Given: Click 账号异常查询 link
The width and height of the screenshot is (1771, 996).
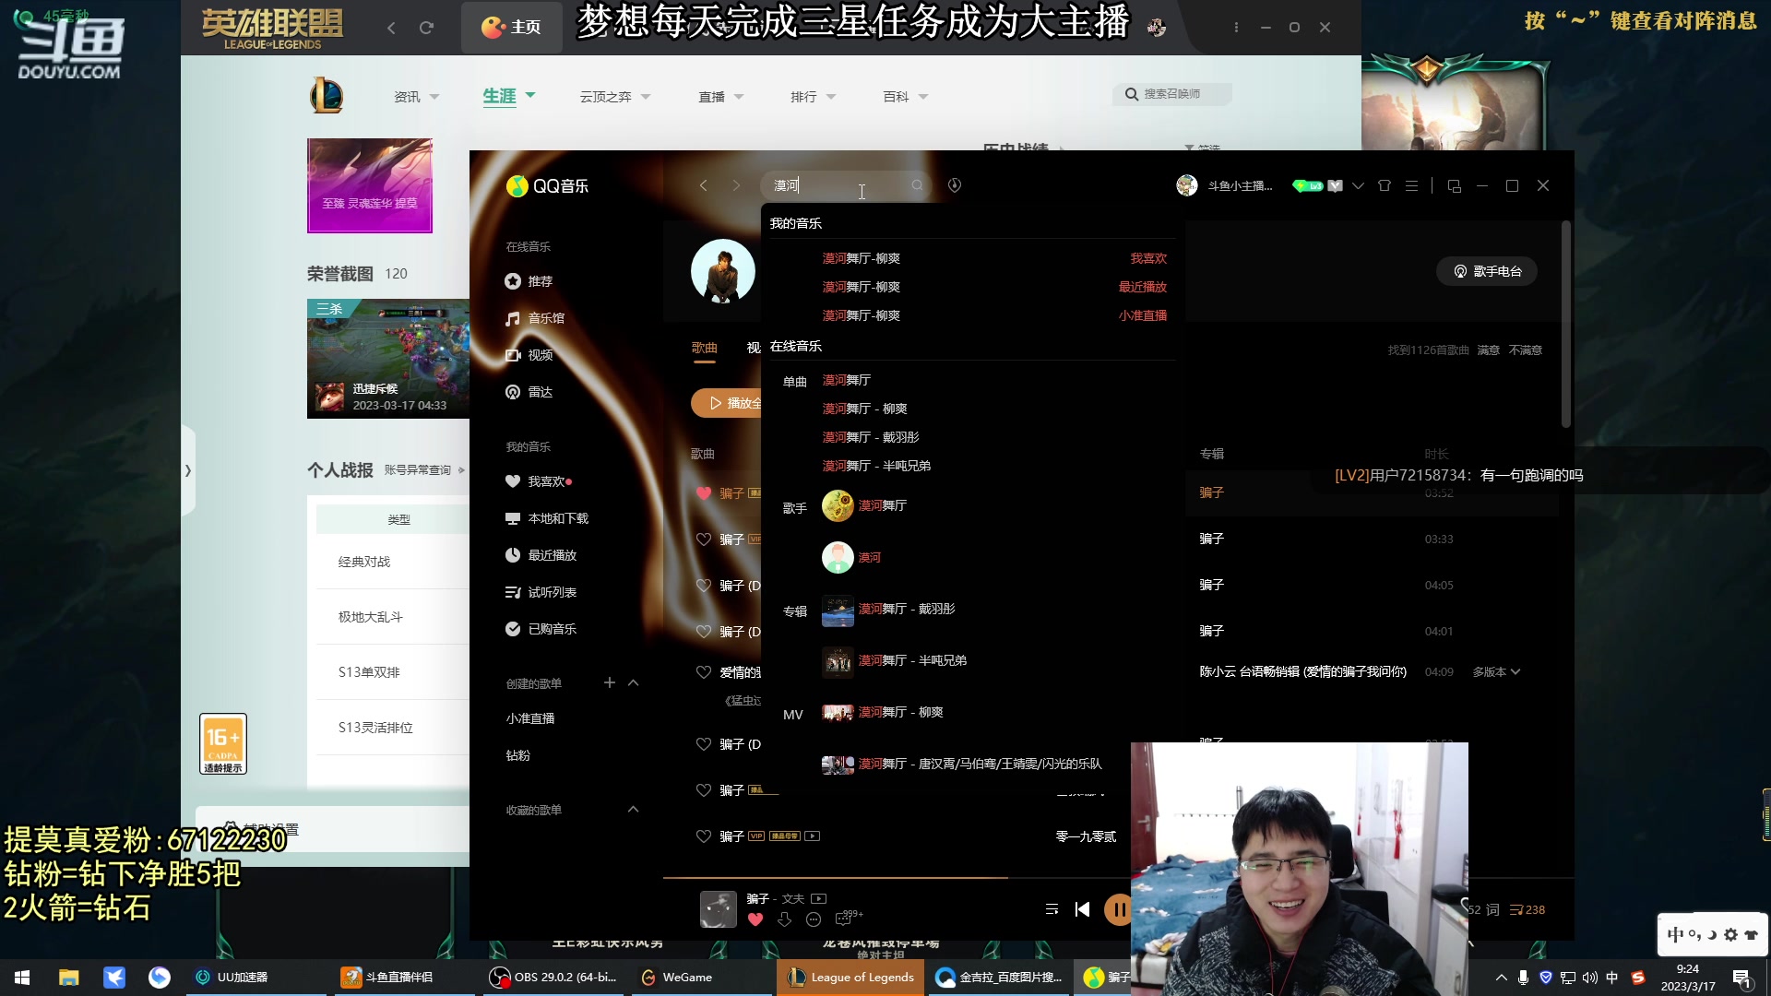Looking at the screenshot, I should (418, 470).
